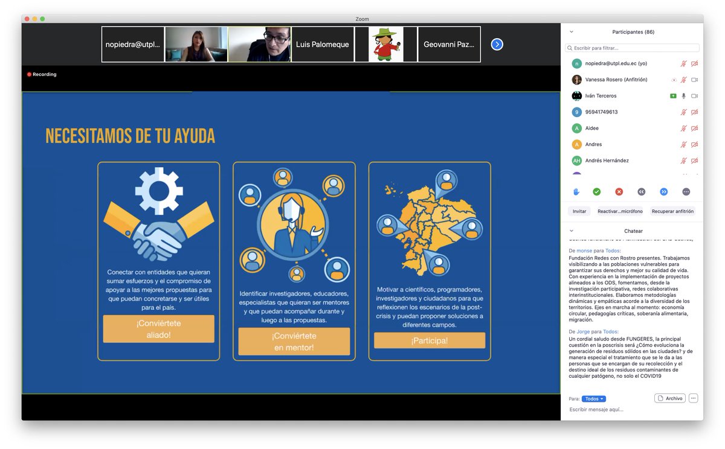Click Aidee's camera-off icon
Viewport: 725px width, 449px height.
(x=695, y=129)
